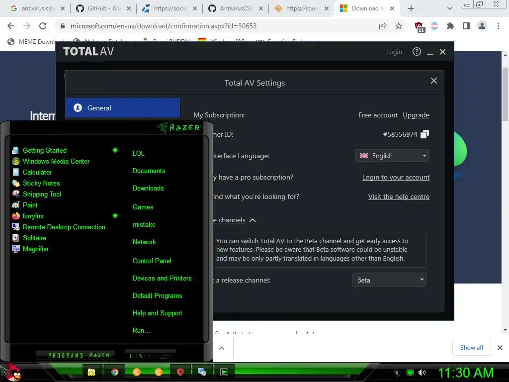The height and width of the screenshot is (382, 509).
Task: Open the LOL user folder link
Action: [138, 153]
